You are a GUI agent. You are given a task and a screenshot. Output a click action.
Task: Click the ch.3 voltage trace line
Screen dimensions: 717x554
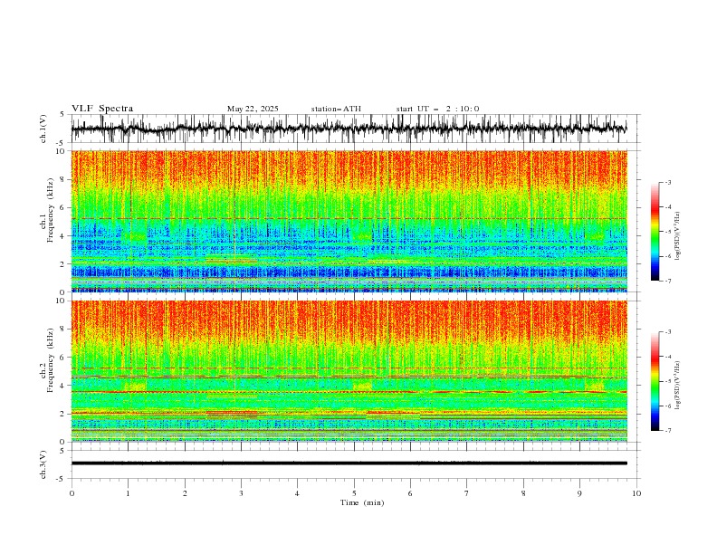[x=349, y=463]
